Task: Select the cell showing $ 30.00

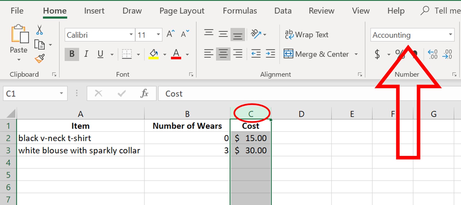Action: pyautogui.click(x=251, y=150)
